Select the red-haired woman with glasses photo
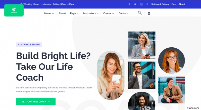 point(172,60)
